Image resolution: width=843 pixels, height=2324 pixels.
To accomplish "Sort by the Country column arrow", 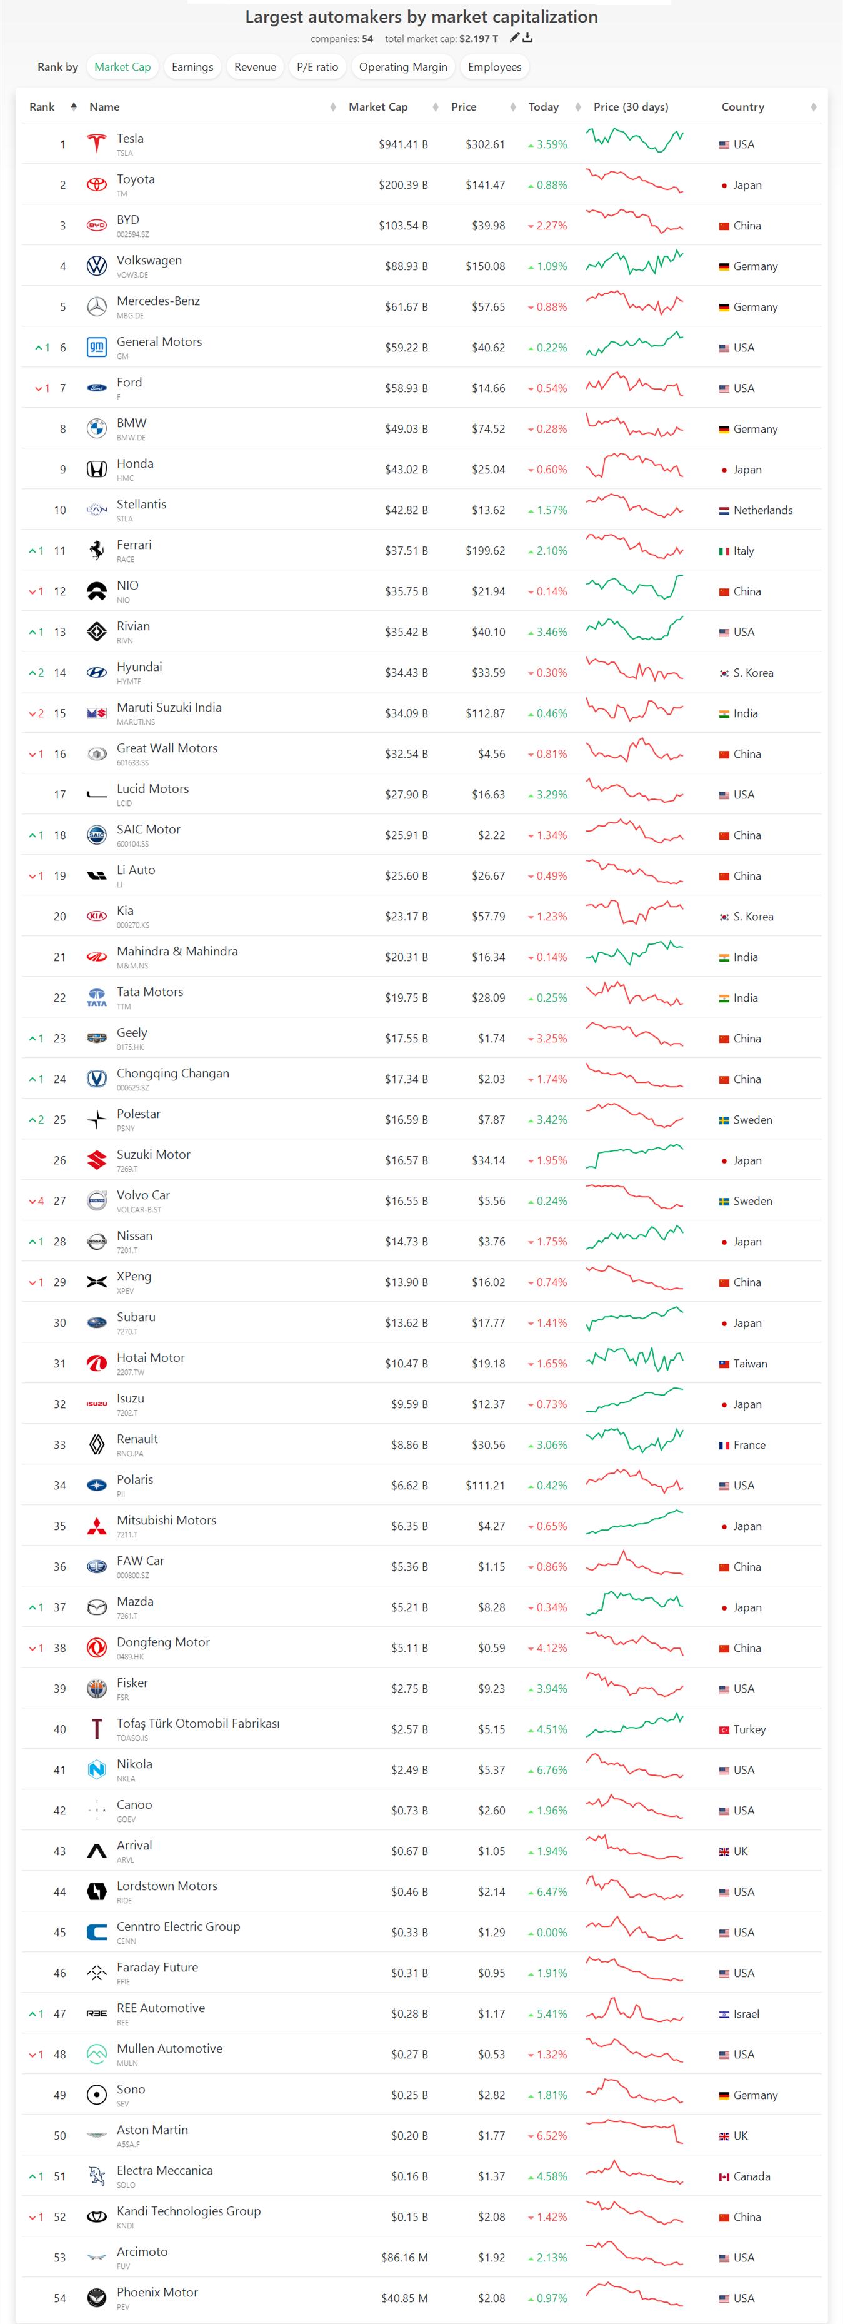I will tap(813, 106).
